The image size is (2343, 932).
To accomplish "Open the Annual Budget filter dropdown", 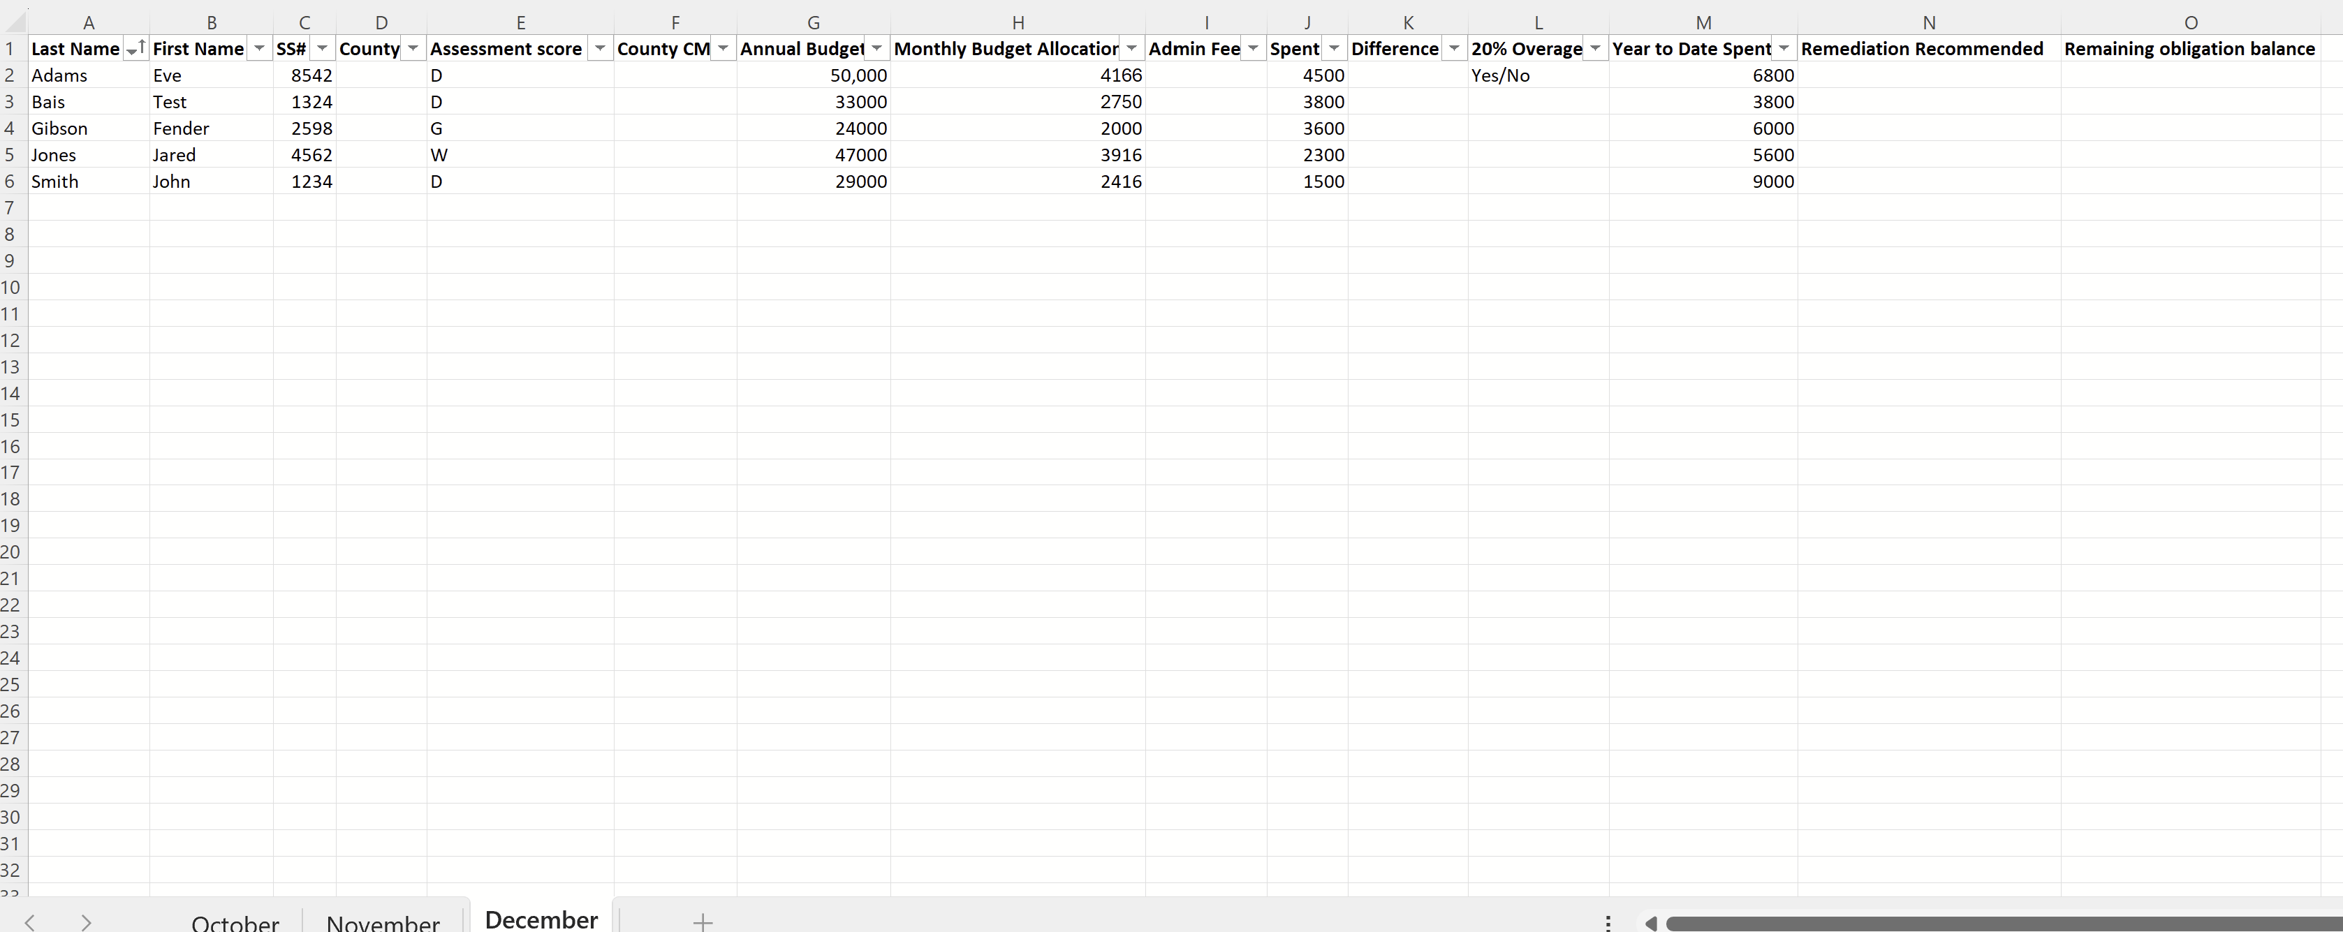I will coord(877,49).
